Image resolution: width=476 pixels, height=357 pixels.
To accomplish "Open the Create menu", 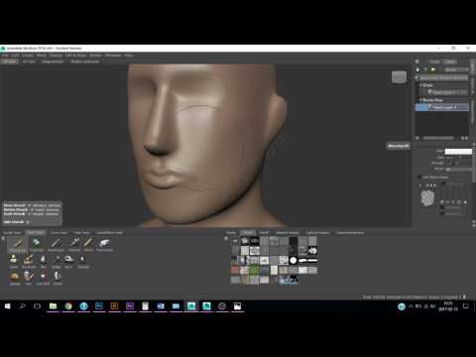I will click(28, 56).
